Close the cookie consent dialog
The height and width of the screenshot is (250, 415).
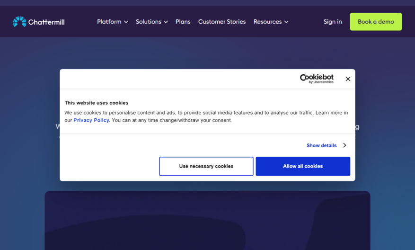(348, 79)
